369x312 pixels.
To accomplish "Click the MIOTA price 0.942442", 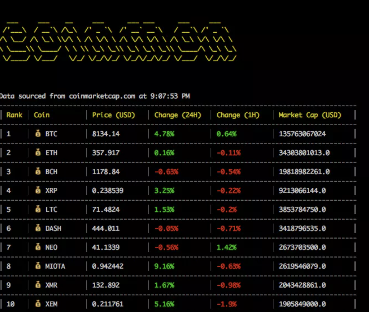I will (x=108, y=266).
